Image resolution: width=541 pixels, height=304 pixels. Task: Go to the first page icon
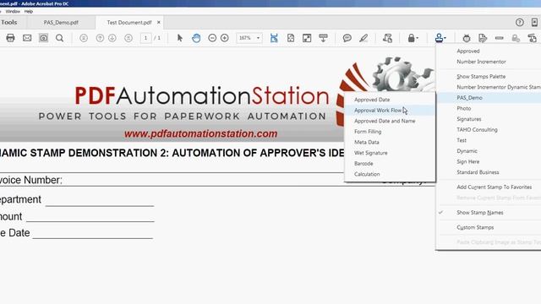pos(84,38)
